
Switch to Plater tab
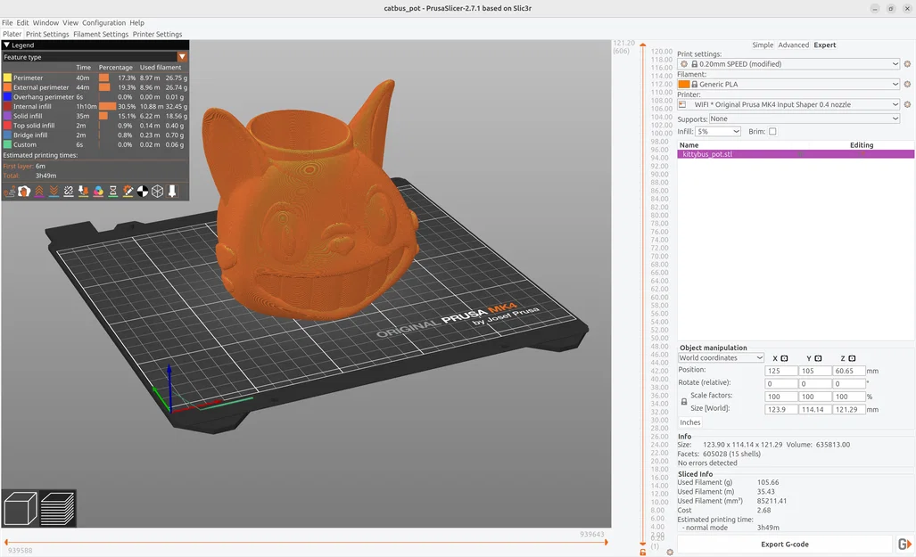coord(12,35)
